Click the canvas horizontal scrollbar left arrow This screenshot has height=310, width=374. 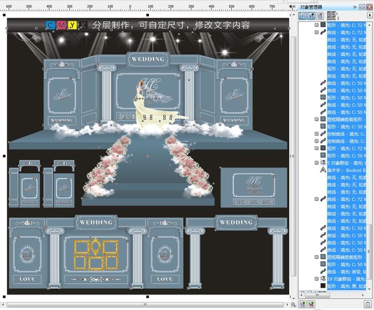click(x=3, y=304)
